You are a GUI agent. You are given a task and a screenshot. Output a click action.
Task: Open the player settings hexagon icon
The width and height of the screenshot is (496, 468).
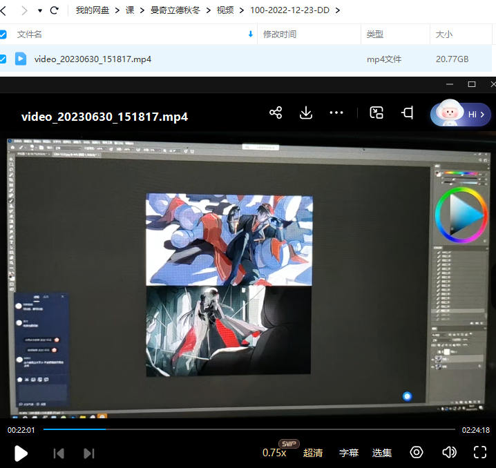417,453
